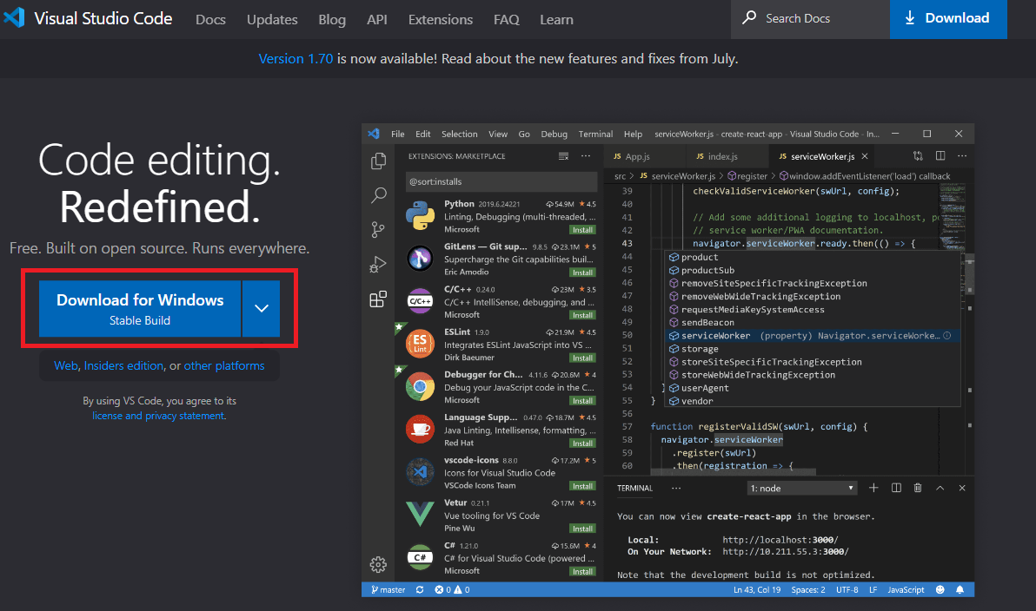
Task: Install the Python extension
Action: pos(582,230)
